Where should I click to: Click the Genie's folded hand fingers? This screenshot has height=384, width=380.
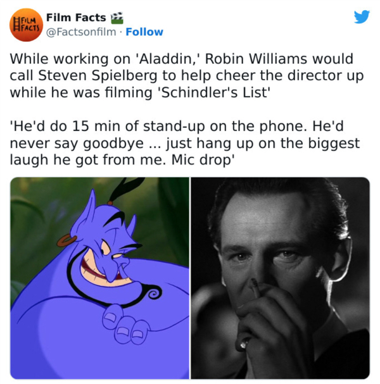coord(125,325)
